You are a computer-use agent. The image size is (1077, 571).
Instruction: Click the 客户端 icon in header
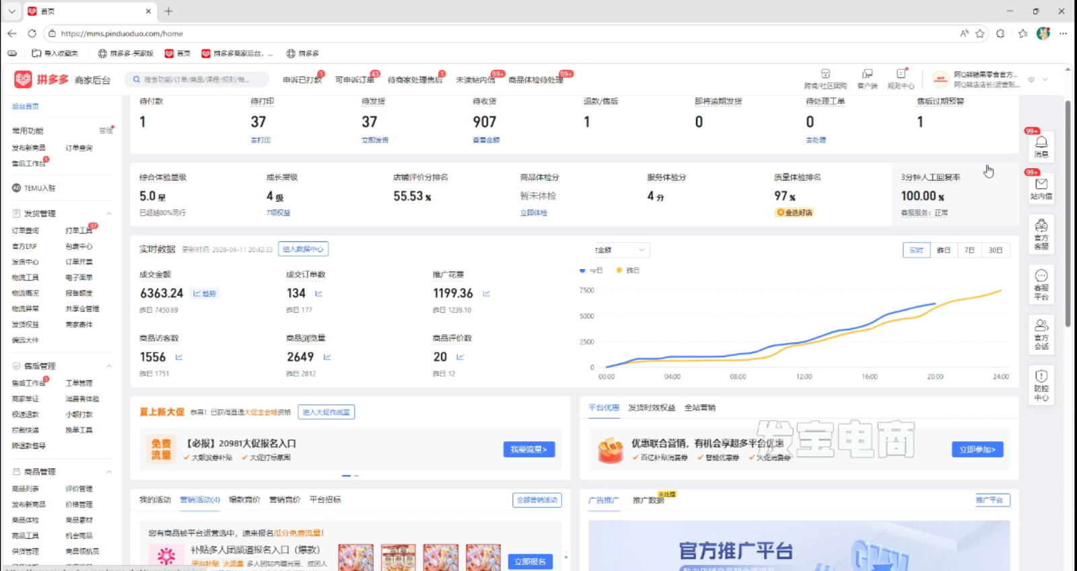point(867,79)
